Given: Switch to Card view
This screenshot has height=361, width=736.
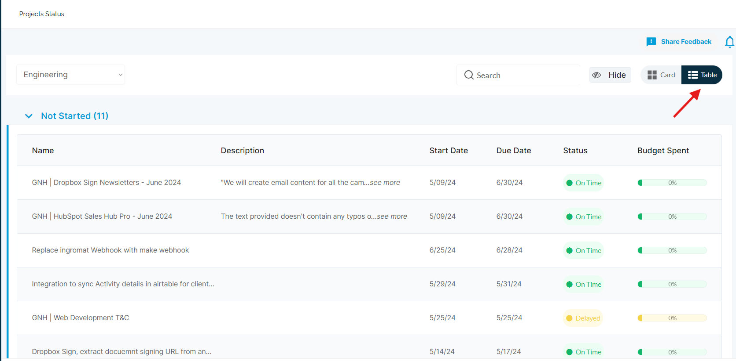Looking at the screenshot, I should (661, 75).
